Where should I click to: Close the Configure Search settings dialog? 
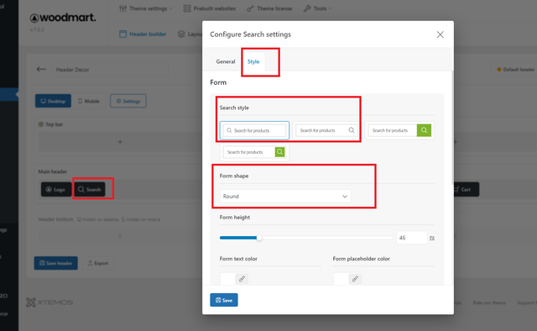(x=440, y=34)
